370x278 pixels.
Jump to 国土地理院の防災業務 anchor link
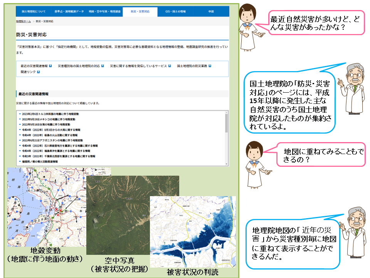192,66
